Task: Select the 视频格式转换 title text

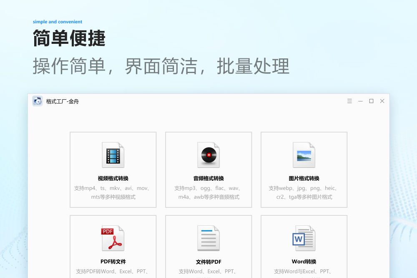Action: (x=113, y=178)
